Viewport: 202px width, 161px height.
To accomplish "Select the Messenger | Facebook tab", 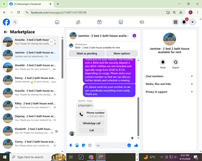I will click(x=31, y=4).
